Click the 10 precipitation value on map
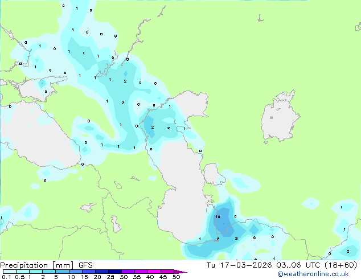 [x=218, y=216]
